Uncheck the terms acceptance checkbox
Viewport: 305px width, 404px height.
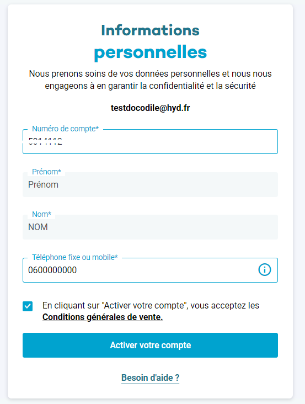(28, 306)
